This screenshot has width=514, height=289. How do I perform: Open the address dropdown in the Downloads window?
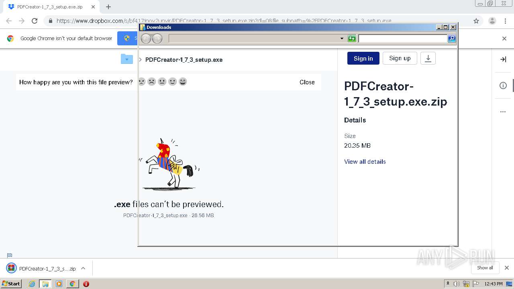(x=342, y=39)
